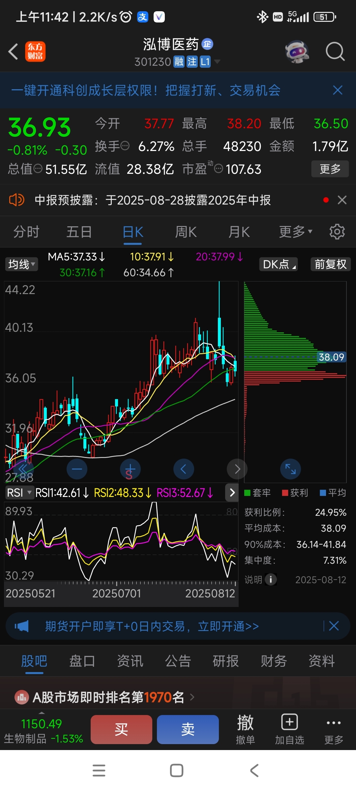Close the 科创成长层 promotion banner
The width and height of the screenshot is (356, 793).
(338, 90)
